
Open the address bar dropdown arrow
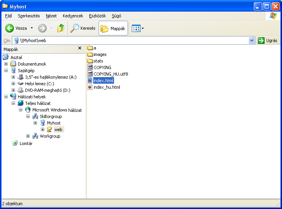[252, 40]
